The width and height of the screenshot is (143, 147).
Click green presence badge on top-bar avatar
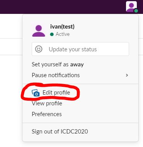tap(136, 11)
